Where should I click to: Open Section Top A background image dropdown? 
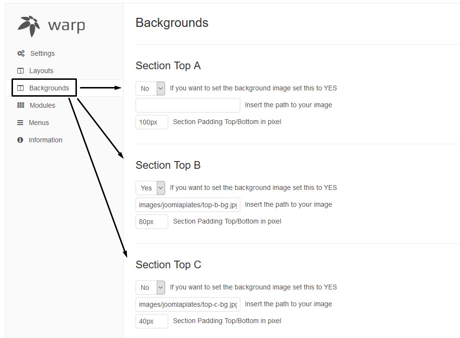(x=150, y=88)
